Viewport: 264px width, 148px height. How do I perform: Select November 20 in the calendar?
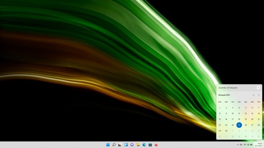(x=252, y=119)
